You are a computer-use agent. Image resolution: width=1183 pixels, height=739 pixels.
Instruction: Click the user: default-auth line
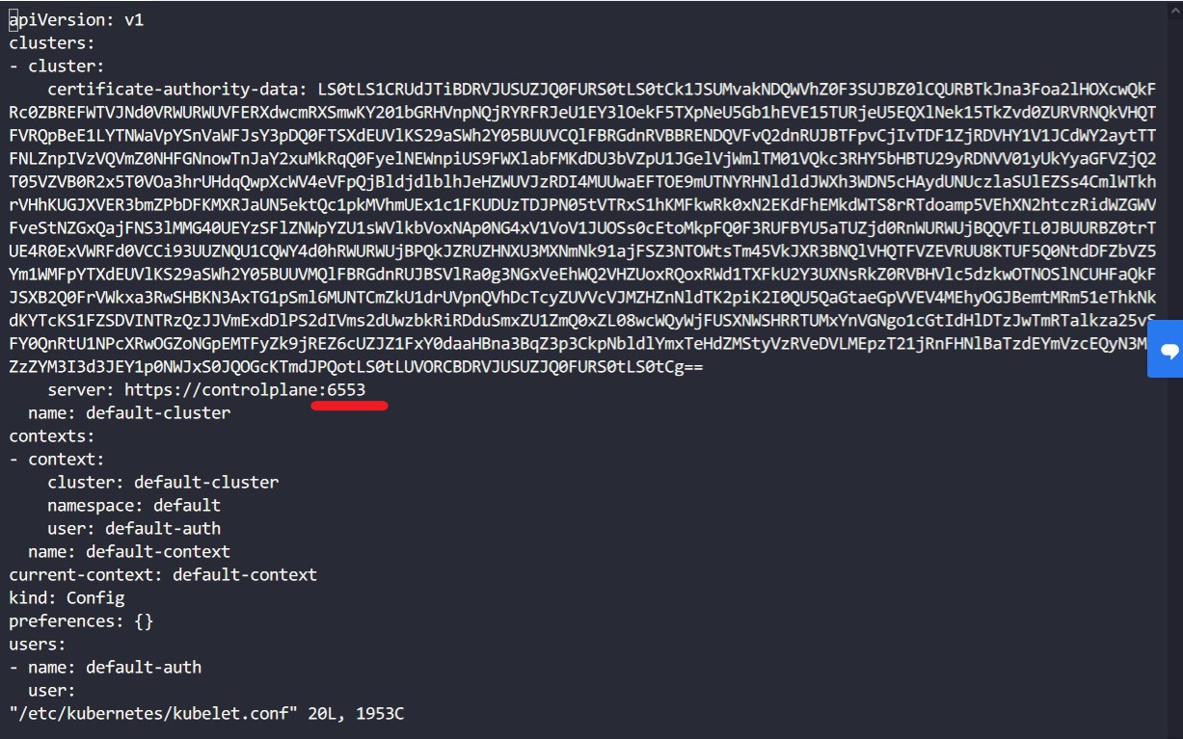pos(134,528)
